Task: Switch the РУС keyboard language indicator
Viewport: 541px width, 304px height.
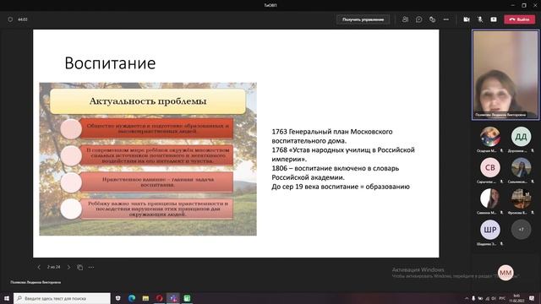Action: tap(502, 298)
